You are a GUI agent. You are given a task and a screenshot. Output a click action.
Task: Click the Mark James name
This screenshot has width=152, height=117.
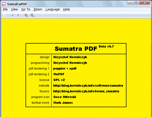point(63,103)
